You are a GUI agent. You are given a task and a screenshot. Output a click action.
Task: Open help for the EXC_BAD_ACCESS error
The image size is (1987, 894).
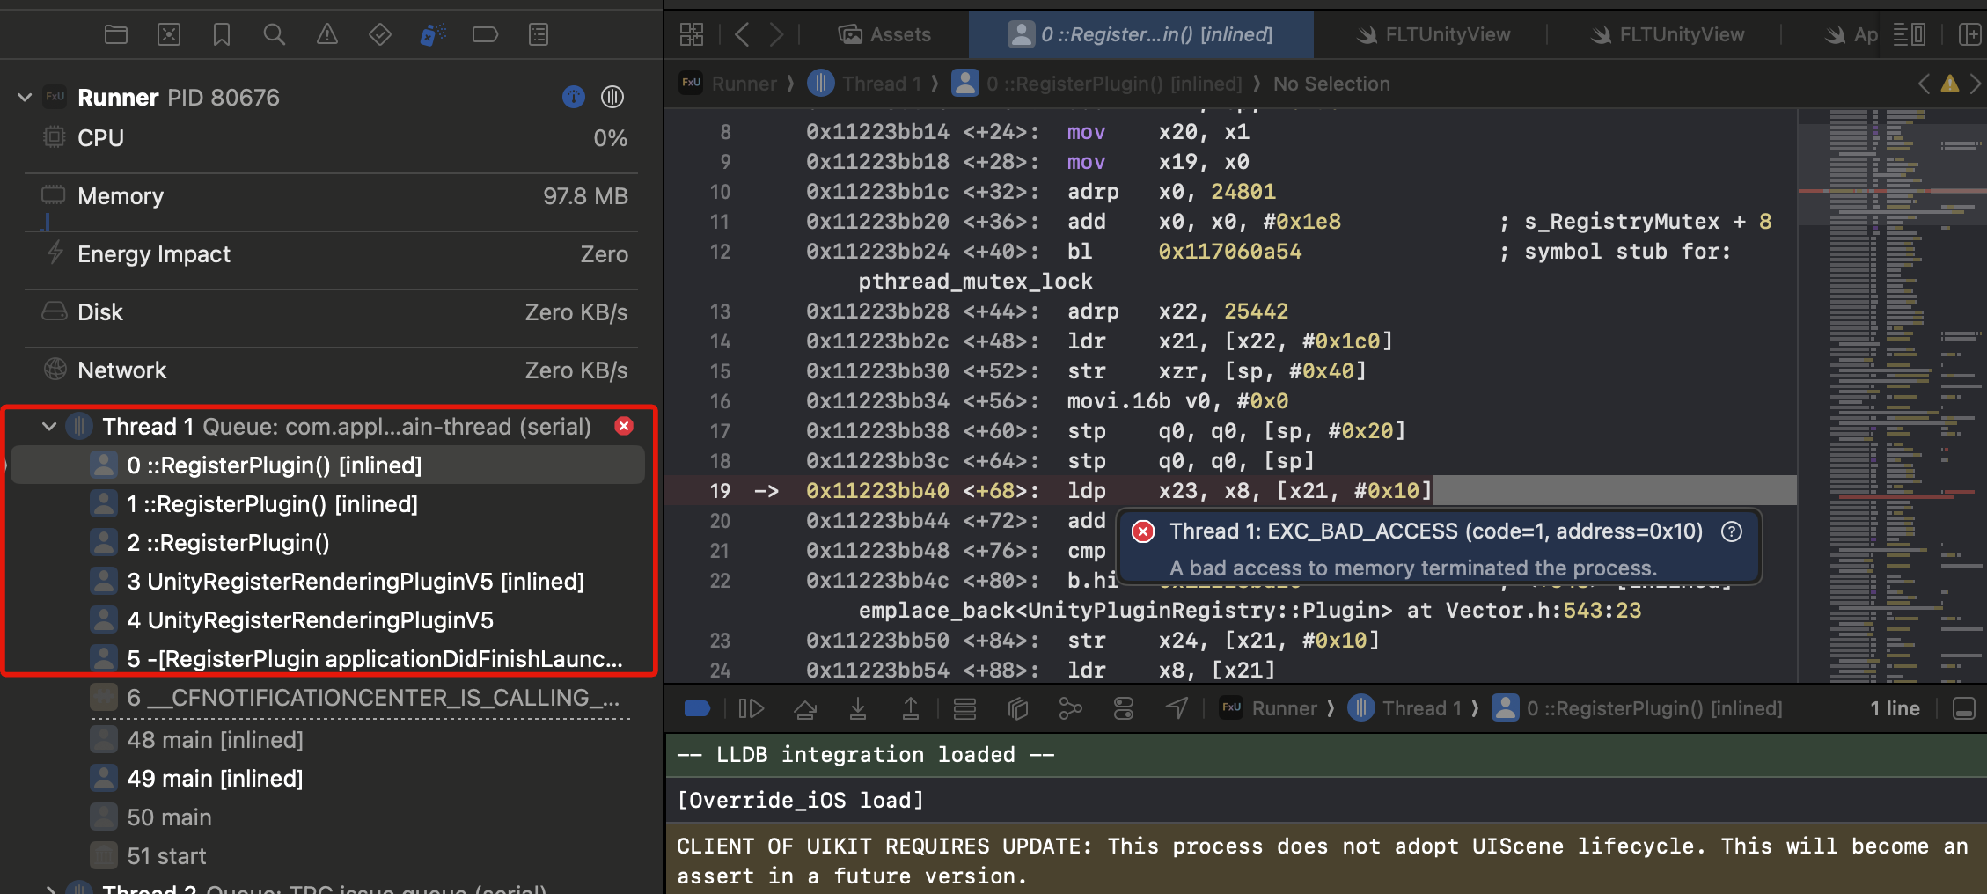[1732, 531]
